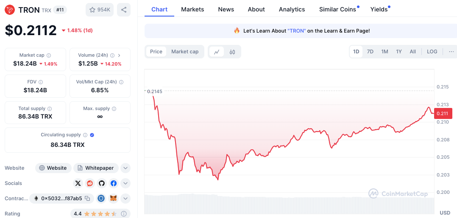
Task: Open the Whitepaper link
Action: (x=96, y=168)
